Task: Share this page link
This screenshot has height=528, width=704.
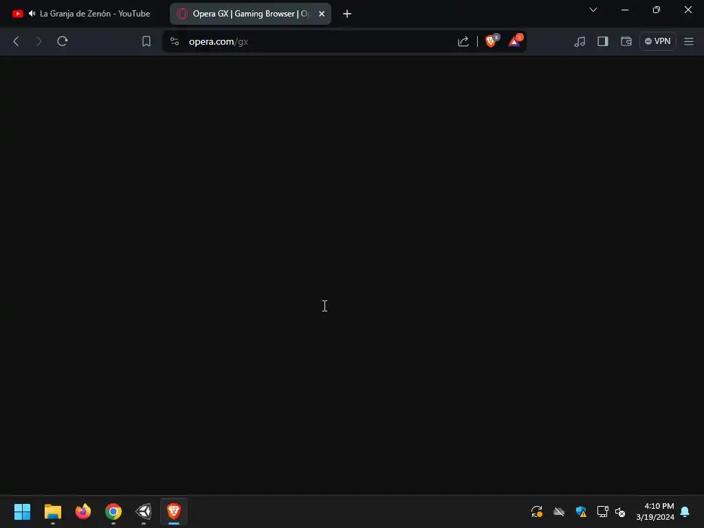Action: coord(463,41)
